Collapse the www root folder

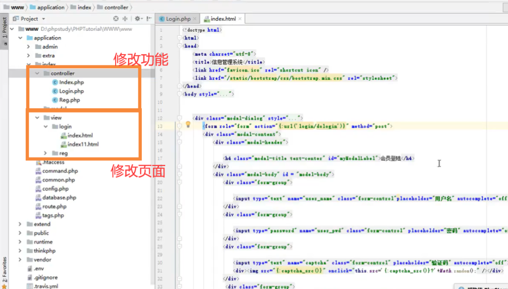12,29
